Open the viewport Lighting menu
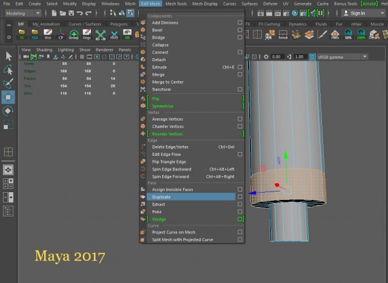Image resolution: width=388 pixels, height=283 pixels. click(66, 50)
